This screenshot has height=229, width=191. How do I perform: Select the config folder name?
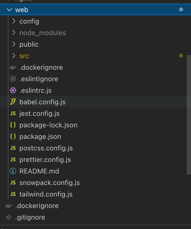[29, 21]
